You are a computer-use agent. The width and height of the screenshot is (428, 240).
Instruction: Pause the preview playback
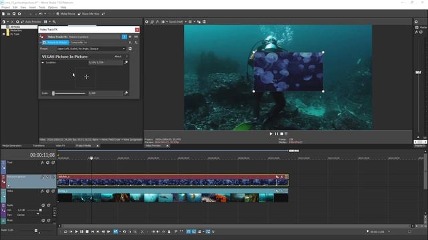276,134
